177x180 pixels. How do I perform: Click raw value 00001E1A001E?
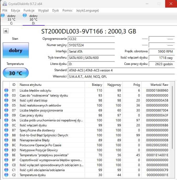pos(157,155)
